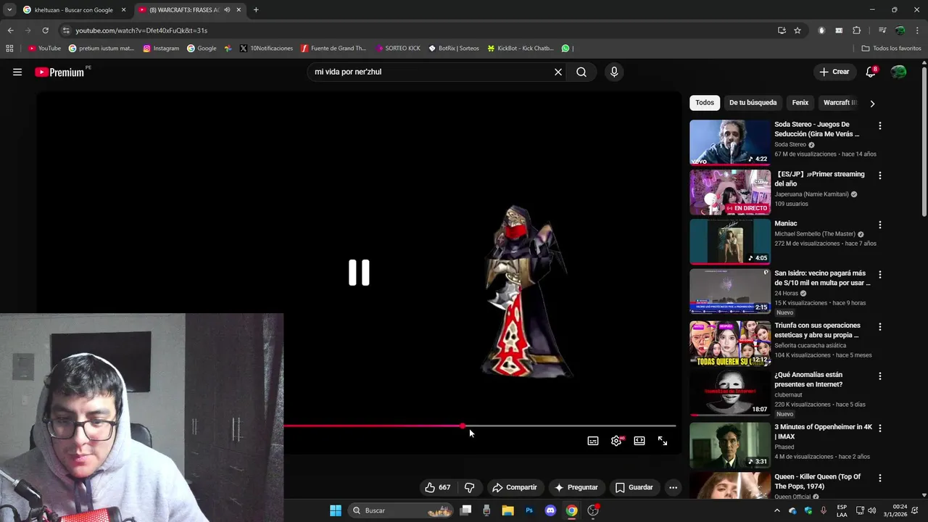Open the media control playlist icon
Image resolution: width=928 pixels, height=522 pixels.
click(x=882, y=30)
